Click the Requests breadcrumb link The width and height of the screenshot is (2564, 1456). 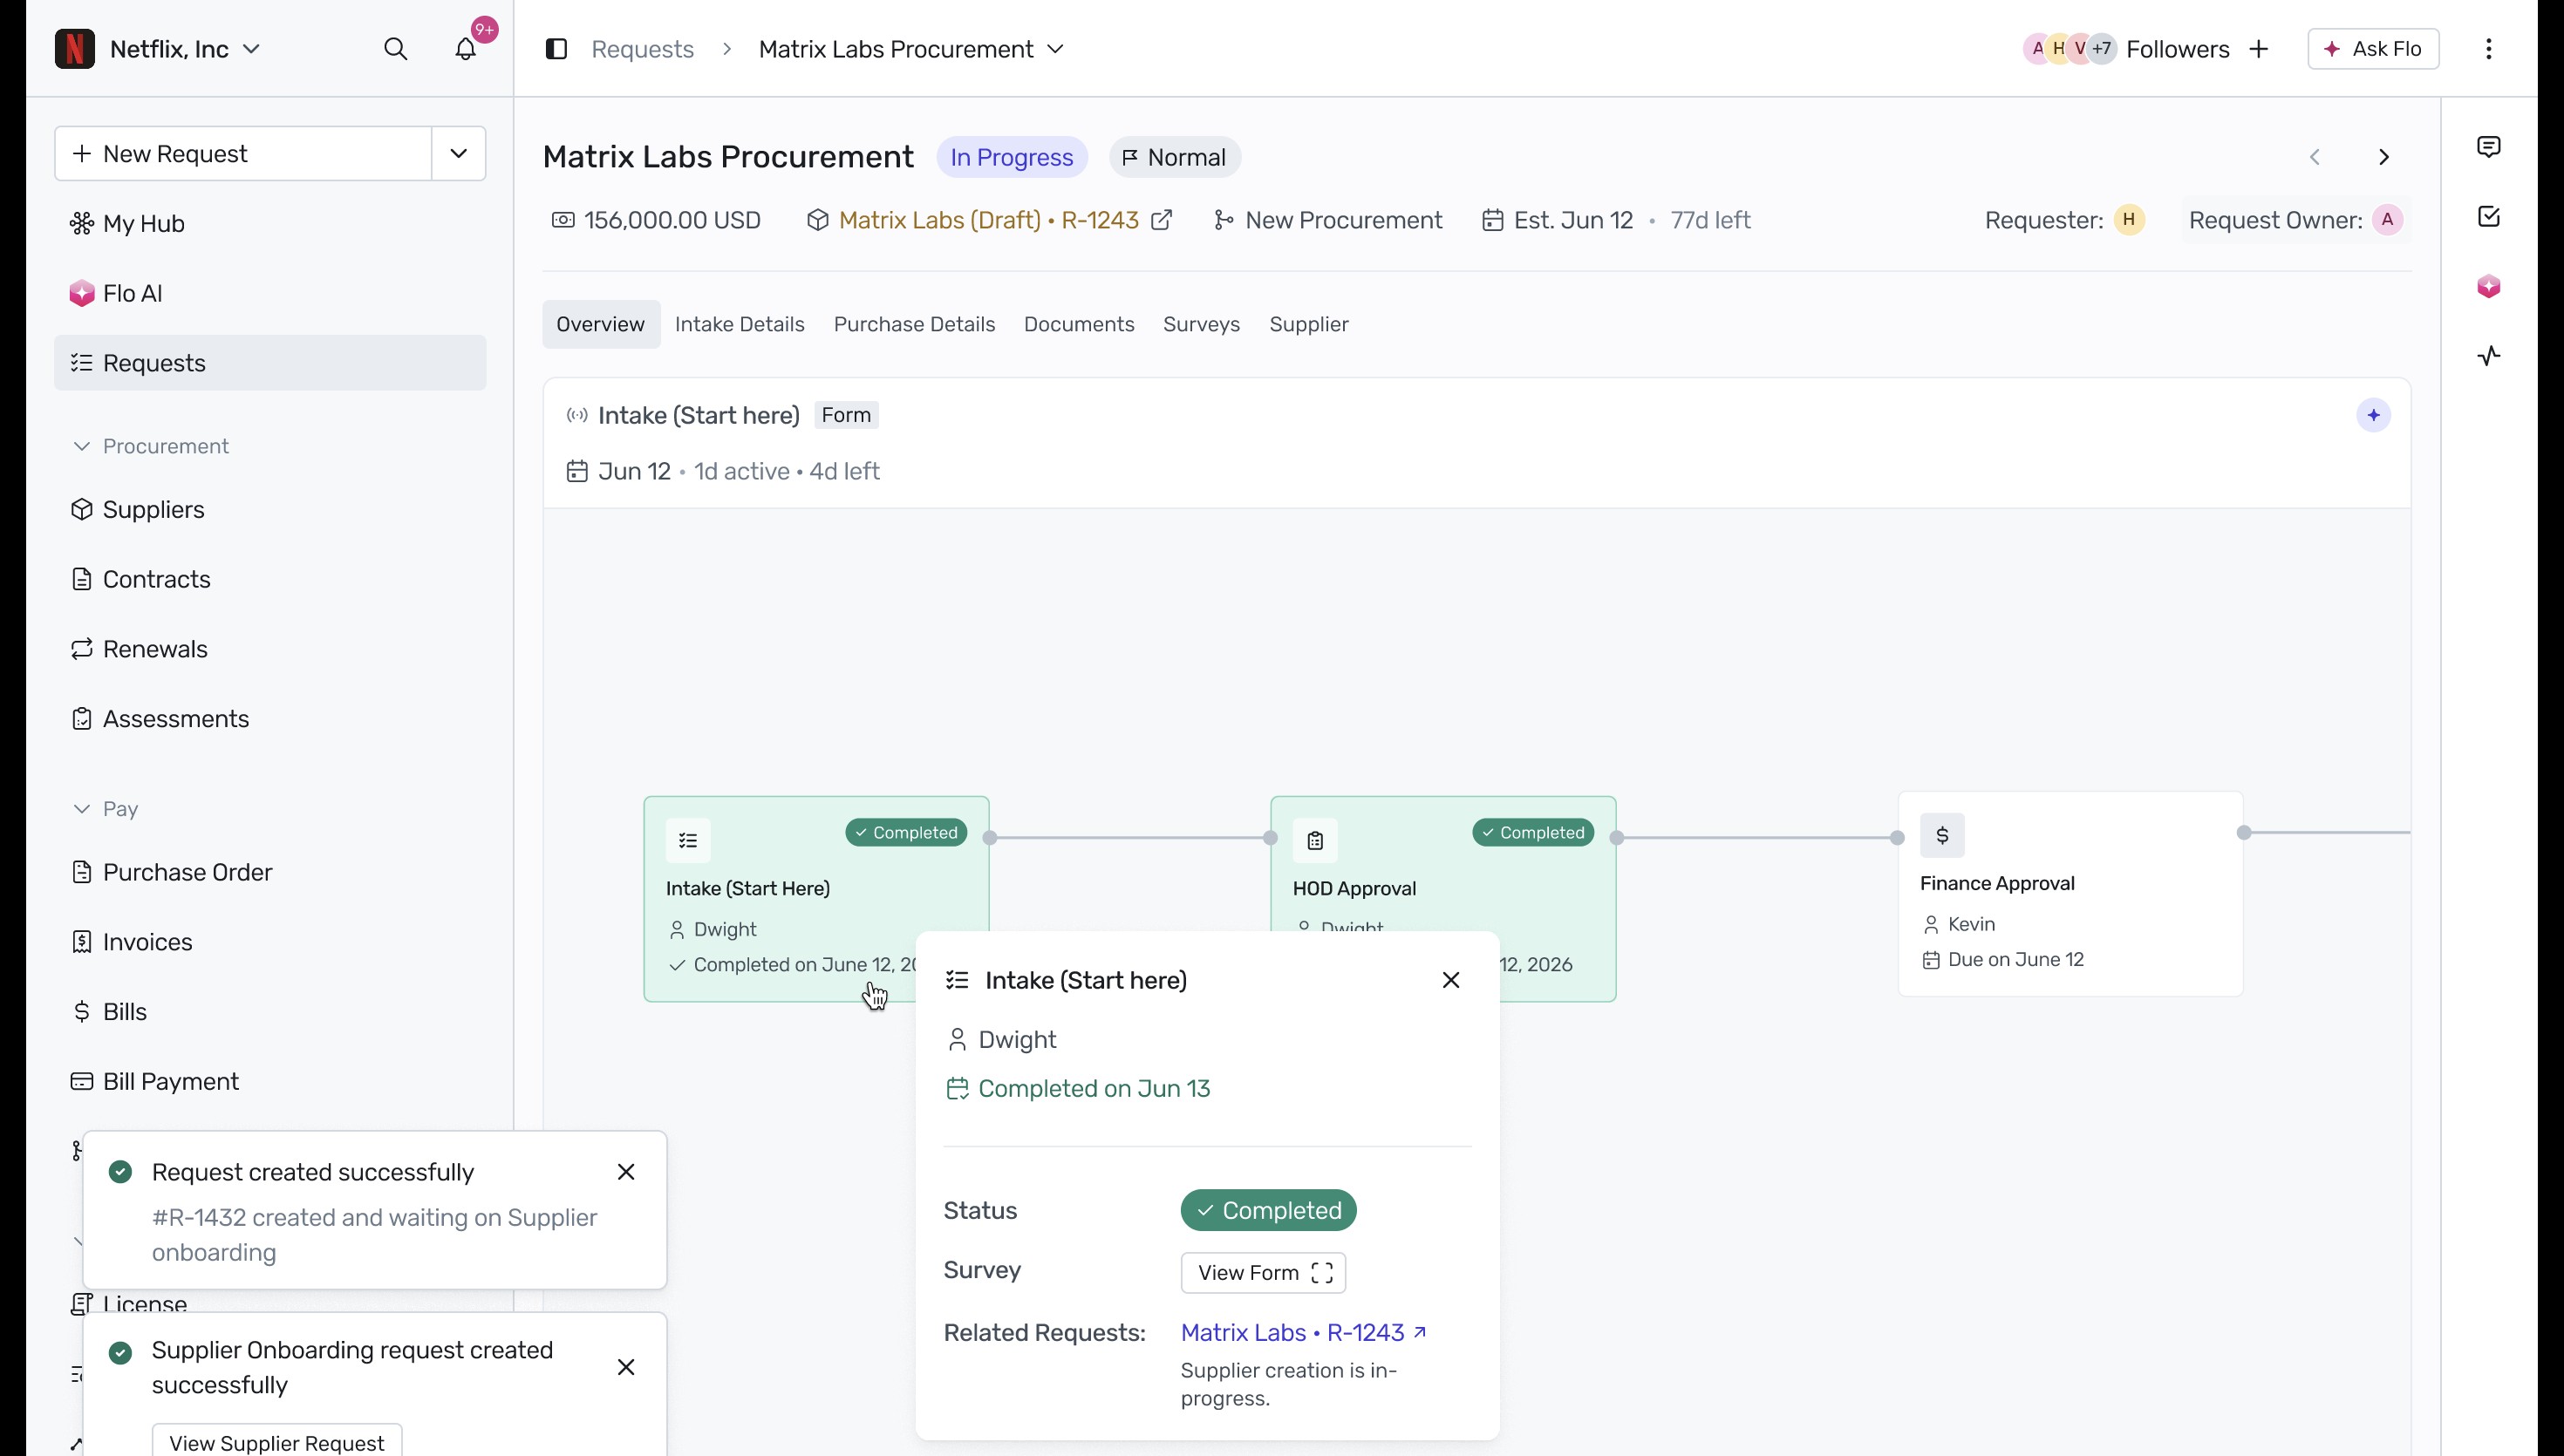coord(642,49)
